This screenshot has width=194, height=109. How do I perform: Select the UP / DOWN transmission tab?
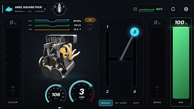coord(121,103)
